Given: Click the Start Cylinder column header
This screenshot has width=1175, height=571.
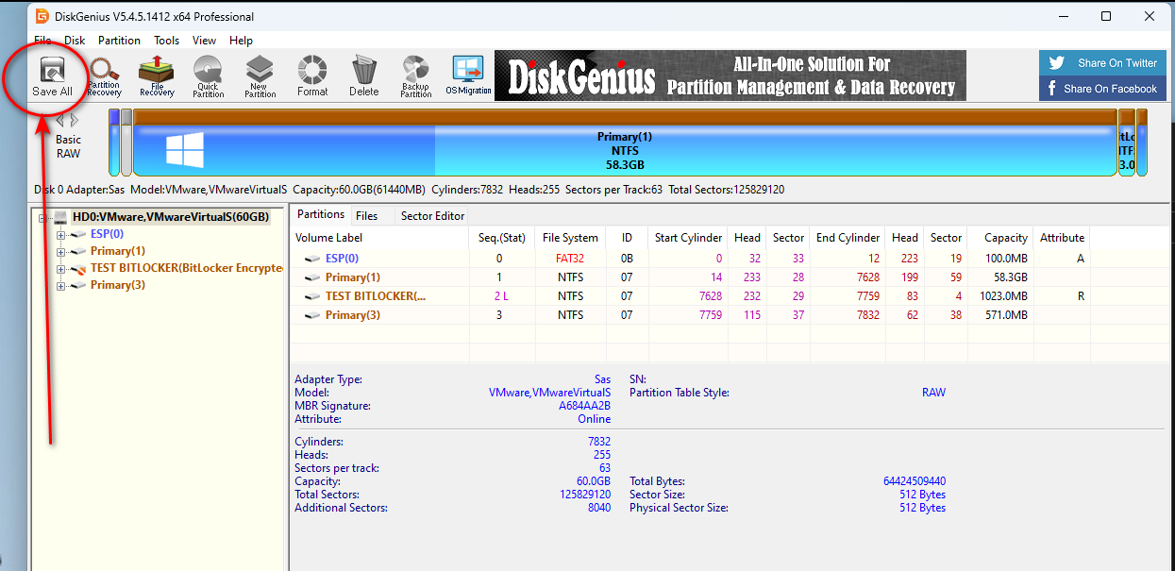Looking at the screenshot, I should click(689, 238).
